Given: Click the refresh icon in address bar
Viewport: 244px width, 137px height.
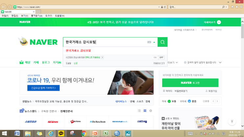Looking at the screenshot, I should (165, 7).
